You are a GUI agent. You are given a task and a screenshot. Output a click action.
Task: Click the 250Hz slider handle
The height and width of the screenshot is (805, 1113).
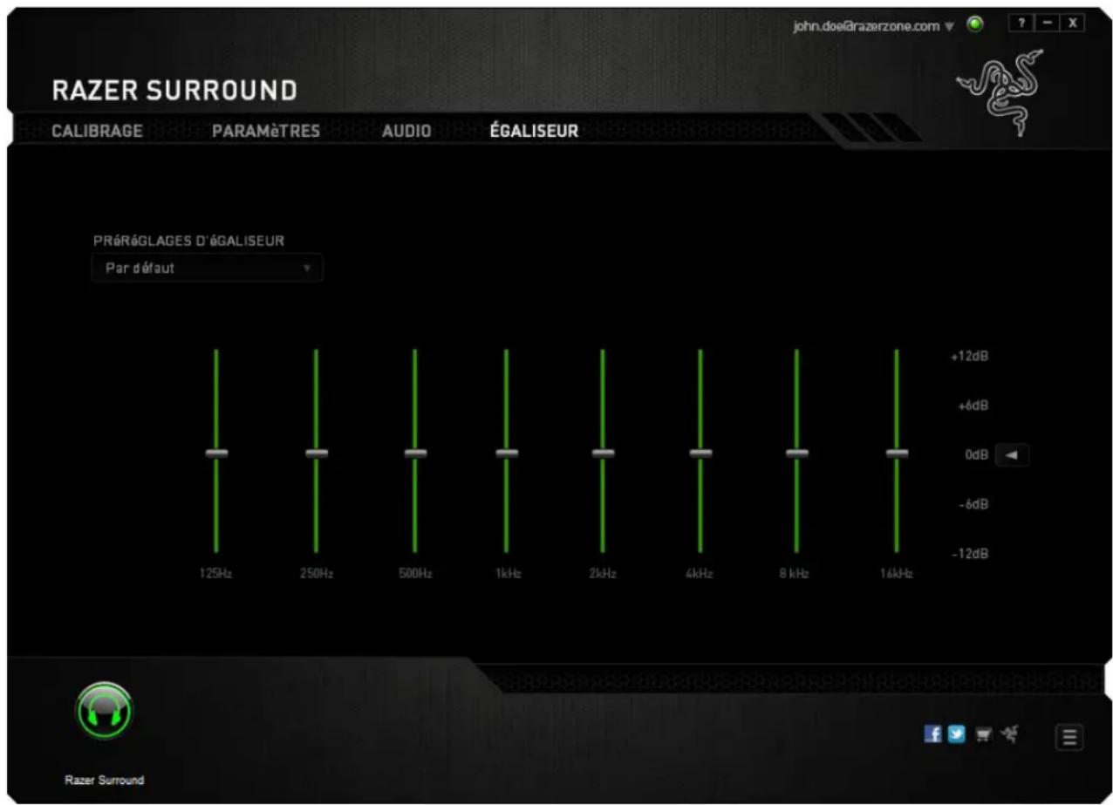(317, 453)
